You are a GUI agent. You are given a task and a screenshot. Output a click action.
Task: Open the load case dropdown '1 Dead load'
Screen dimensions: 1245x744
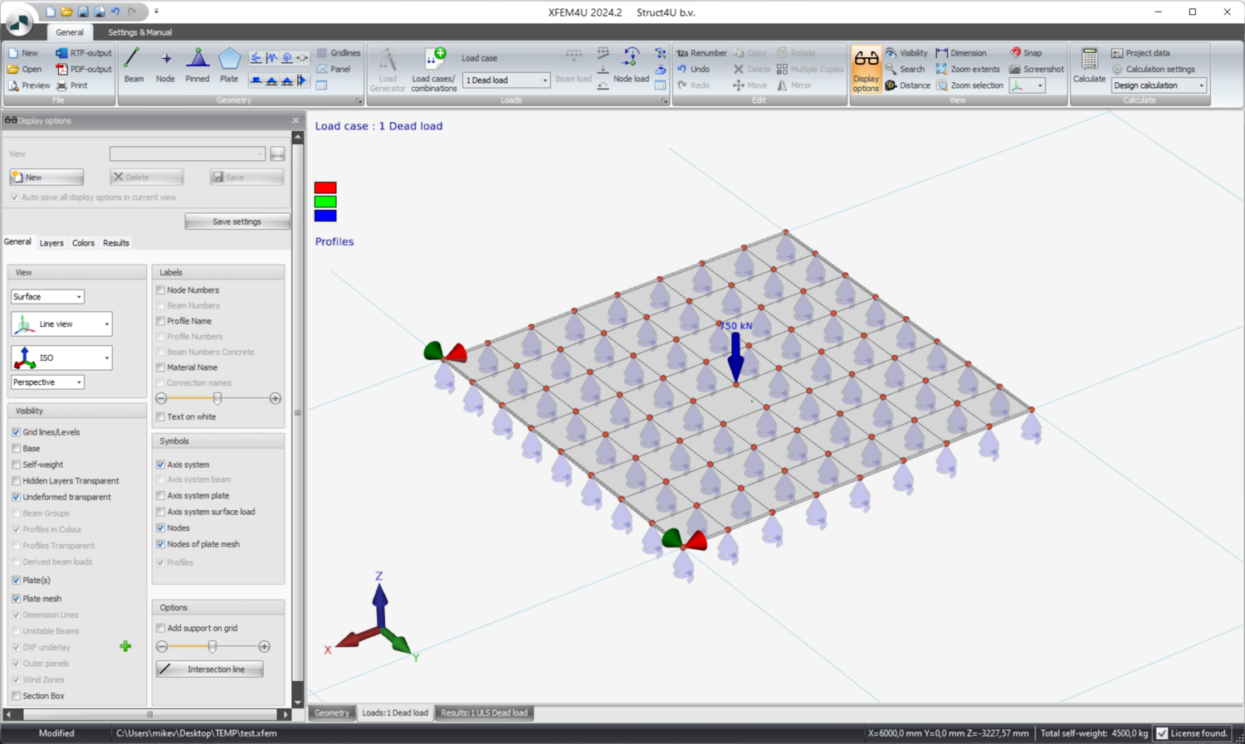point(506,80)
